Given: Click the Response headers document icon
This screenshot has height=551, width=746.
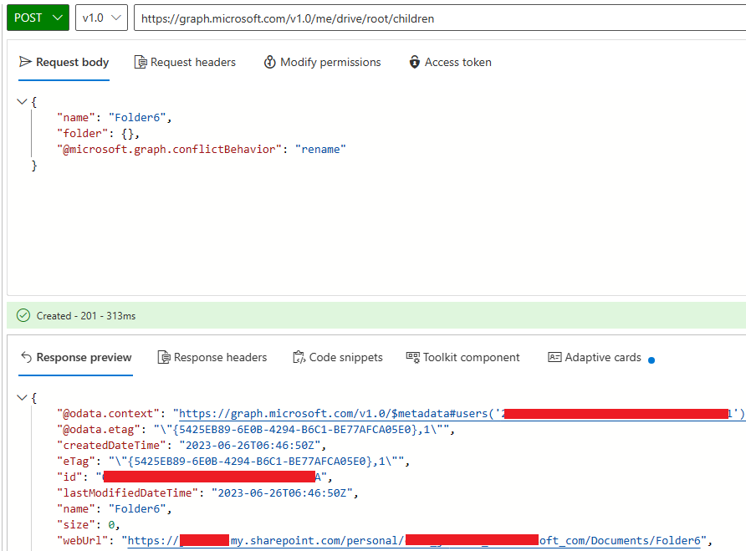Looking at the screenshot, I should point(164,357).
